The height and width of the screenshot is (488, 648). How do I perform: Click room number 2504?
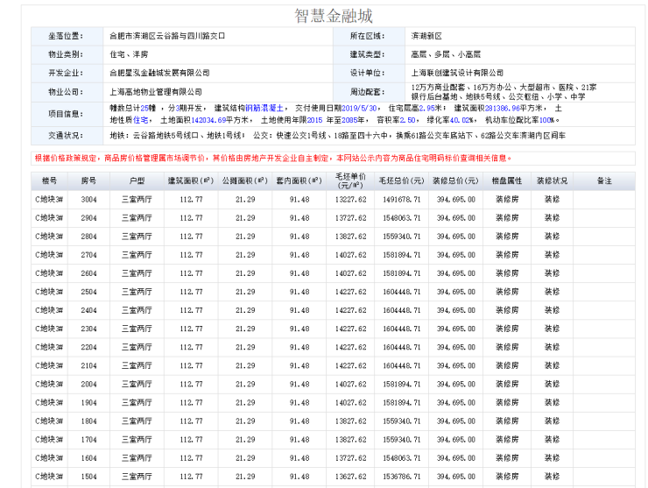[88, 292]
